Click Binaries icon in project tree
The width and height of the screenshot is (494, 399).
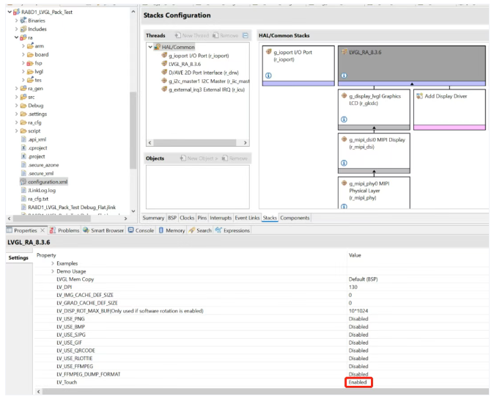pos(23,21)
